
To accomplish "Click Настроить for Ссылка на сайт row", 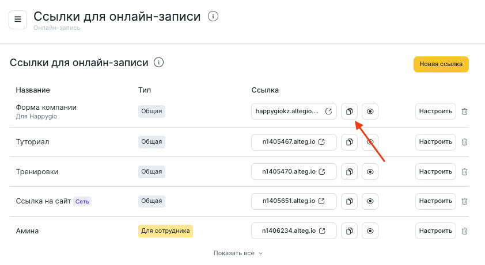I will coord(435,201).
